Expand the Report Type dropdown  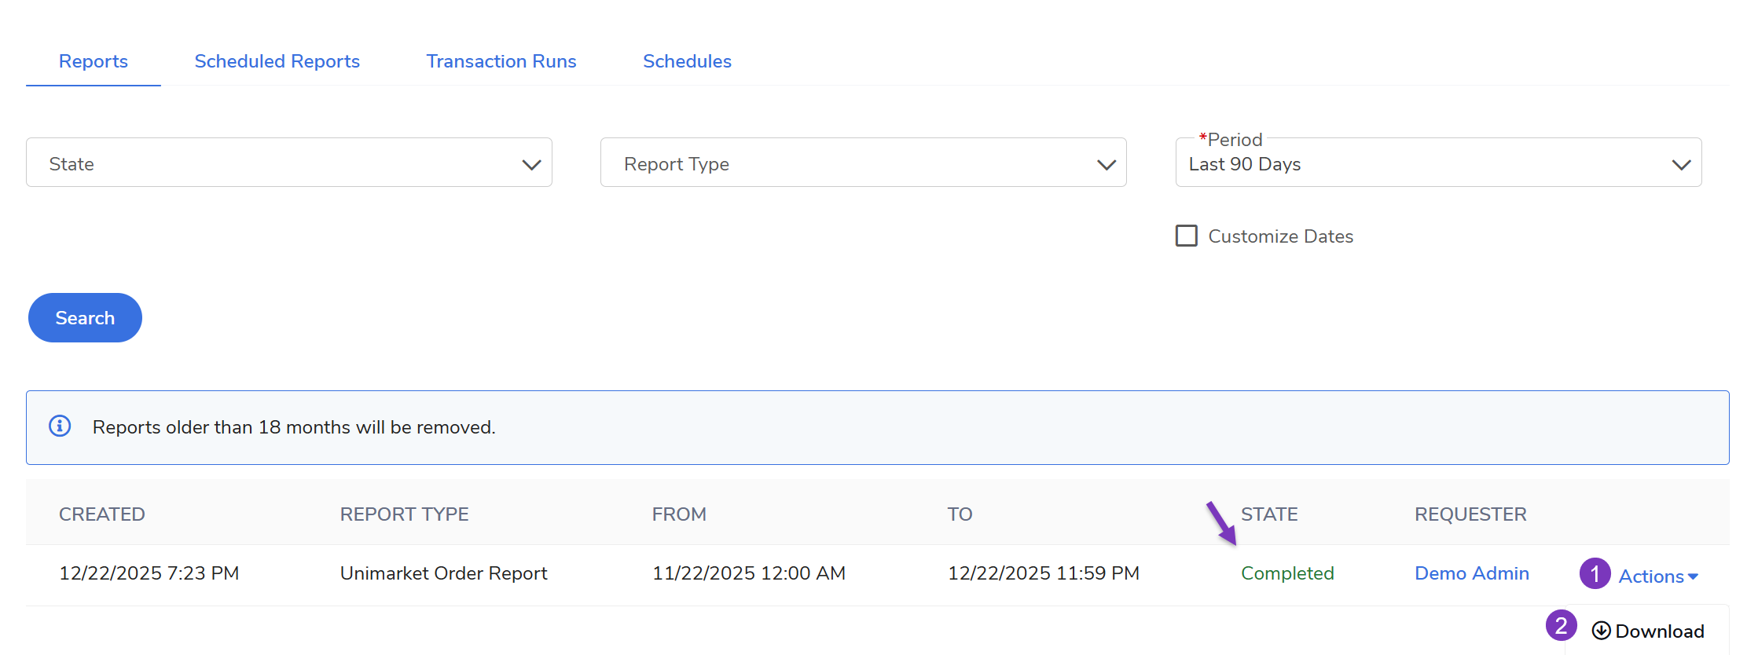862,163
